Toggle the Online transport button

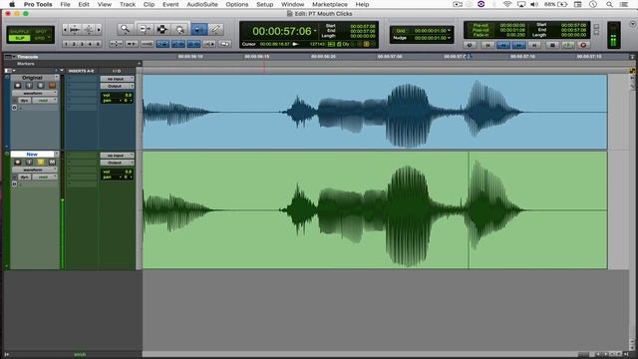coord(470,45)
